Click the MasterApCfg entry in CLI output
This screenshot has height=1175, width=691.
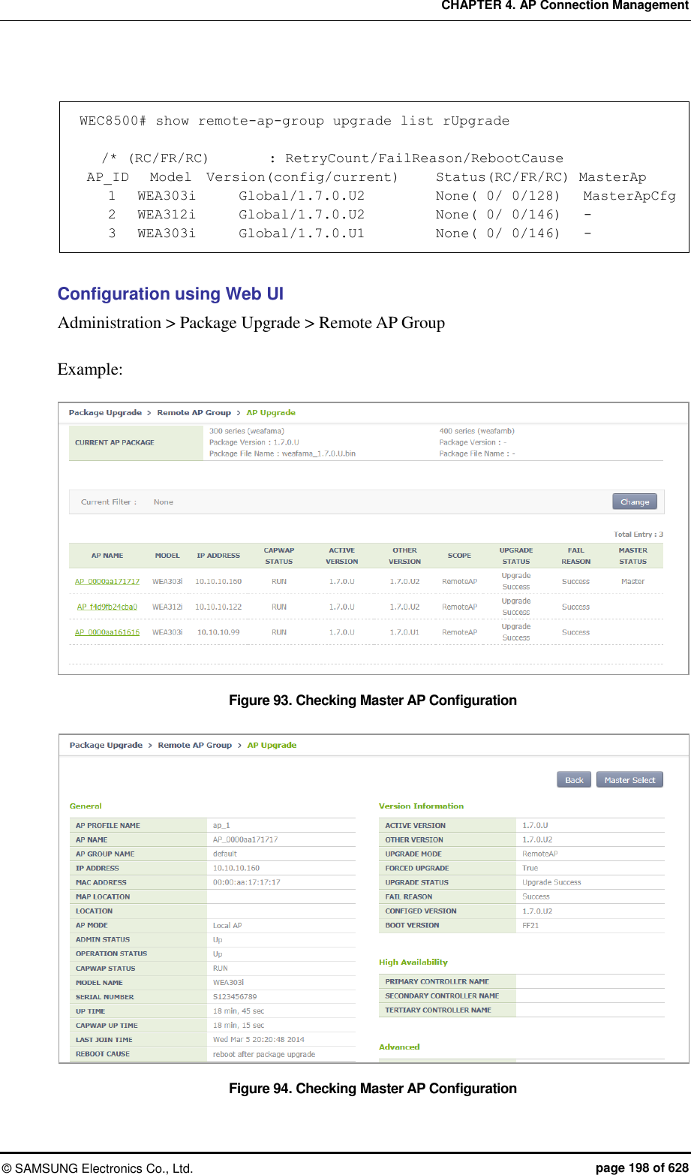pos(629,196)
